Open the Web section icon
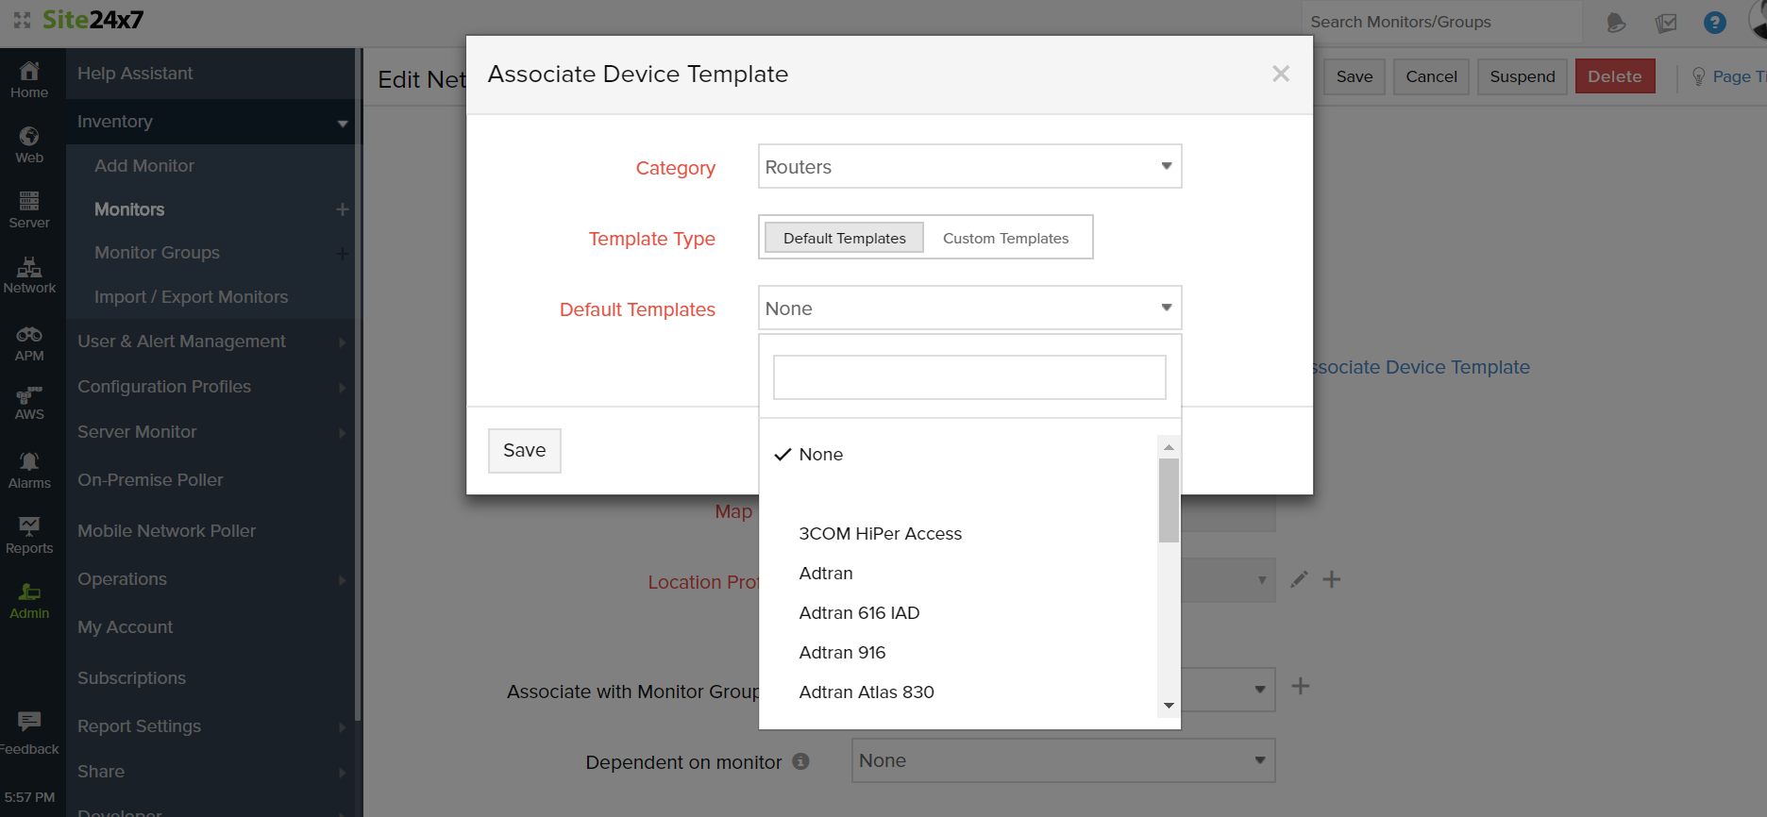 [x=29, y=136]
